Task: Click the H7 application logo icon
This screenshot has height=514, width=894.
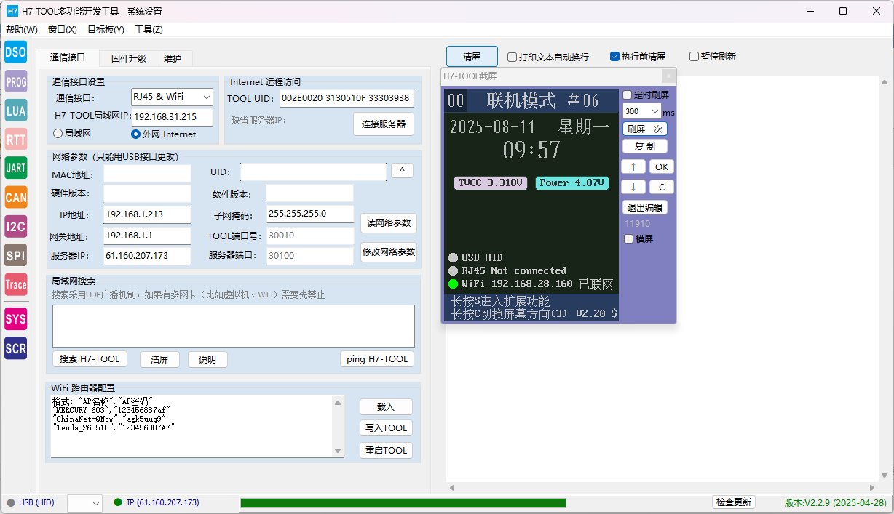Action: (12, 11)
